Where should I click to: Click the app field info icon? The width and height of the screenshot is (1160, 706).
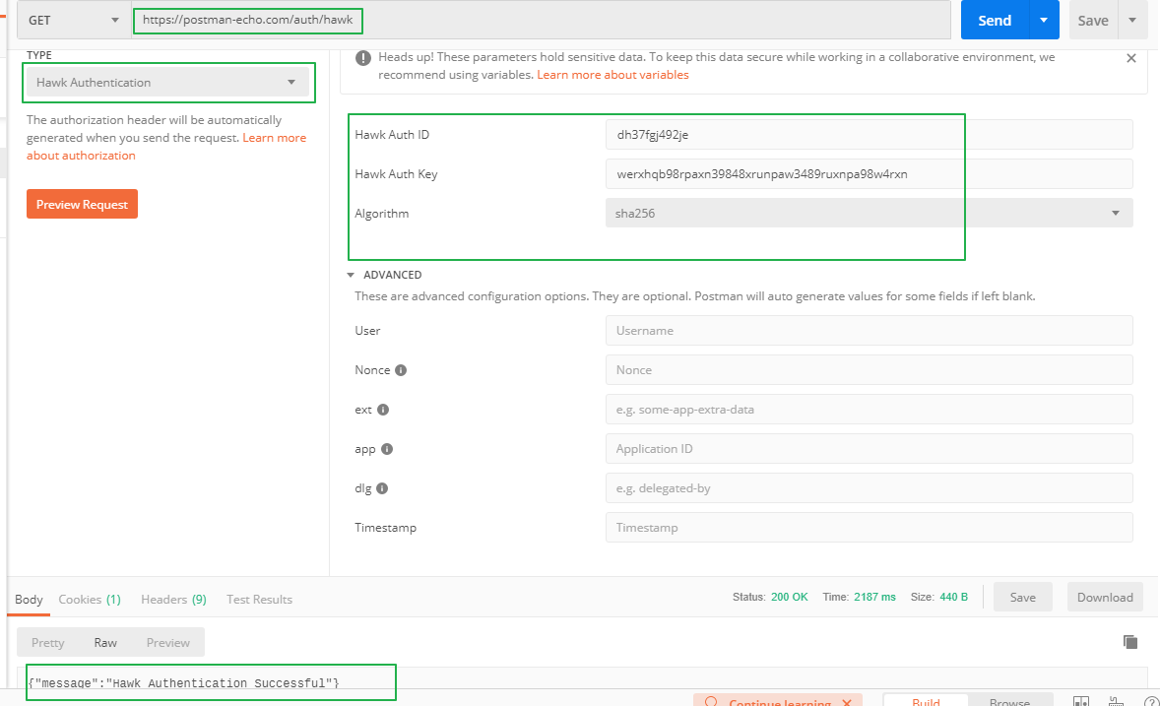387,449
